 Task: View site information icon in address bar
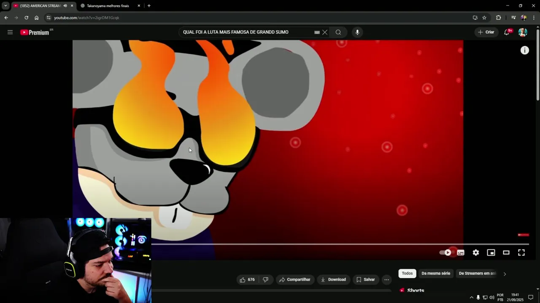[x=49, y=18]
